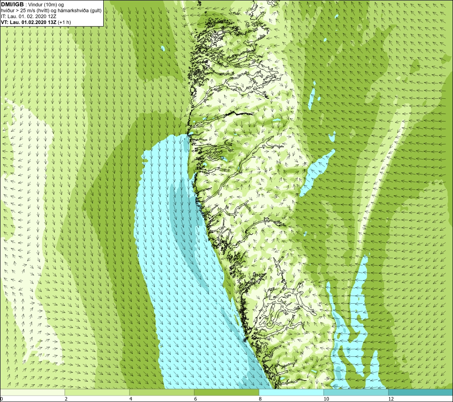Click the 10–12 m/s cyan legend swatch
This screenshot has height=402, width=453.
tap(356, 392)
